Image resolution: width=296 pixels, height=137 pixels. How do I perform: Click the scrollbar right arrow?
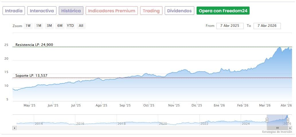click(x=290, y=128)
